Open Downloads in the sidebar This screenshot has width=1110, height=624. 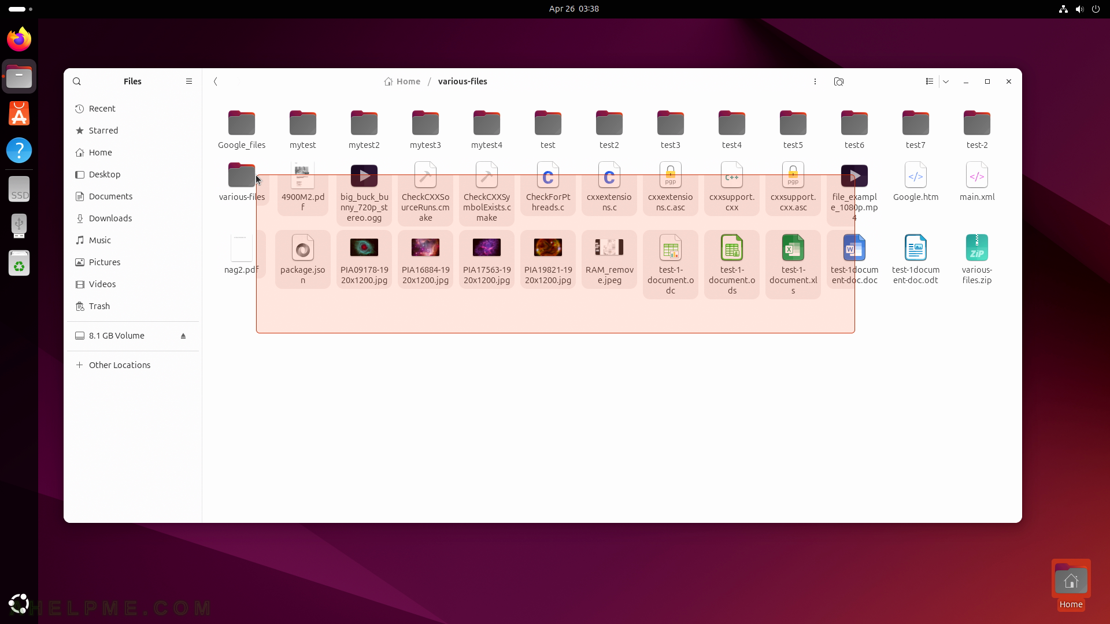[133, 218]
